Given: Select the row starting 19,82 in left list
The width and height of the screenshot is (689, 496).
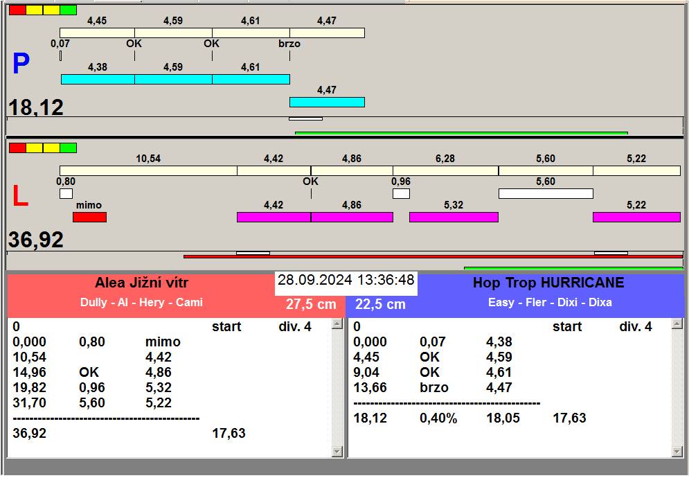Looking at the screenshot, I should point(169,387).
